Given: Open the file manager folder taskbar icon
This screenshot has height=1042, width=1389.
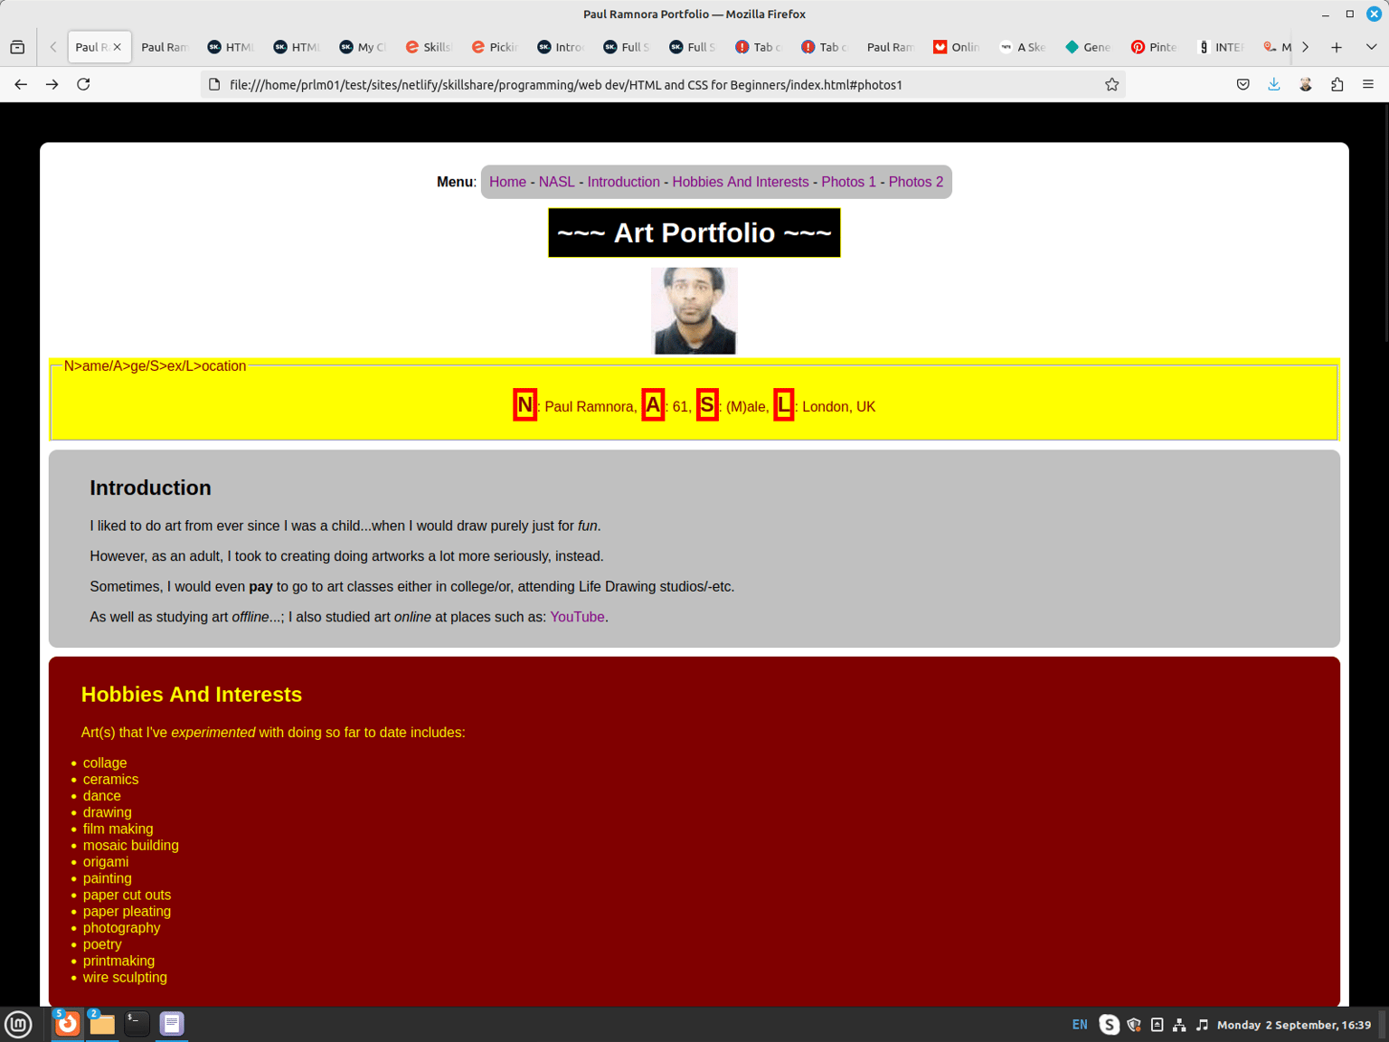Looking at the screenshot, I should coord(102,1024).
